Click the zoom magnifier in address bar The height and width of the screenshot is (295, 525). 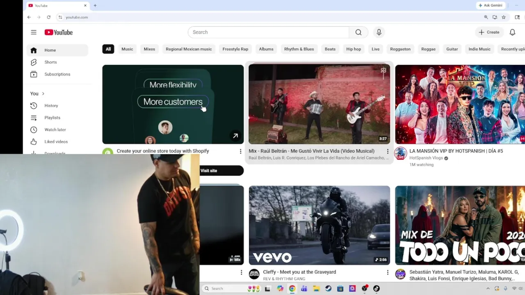(x=486, y=17)
